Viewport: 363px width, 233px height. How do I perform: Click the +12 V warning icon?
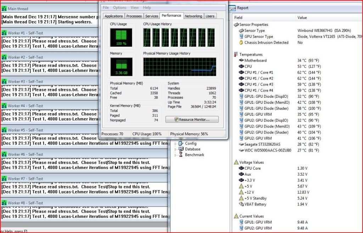pyautogui.click(x=241, y=192)
